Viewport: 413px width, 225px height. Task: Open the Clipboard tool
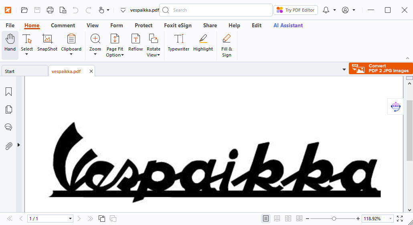click(x=71, y=43)
